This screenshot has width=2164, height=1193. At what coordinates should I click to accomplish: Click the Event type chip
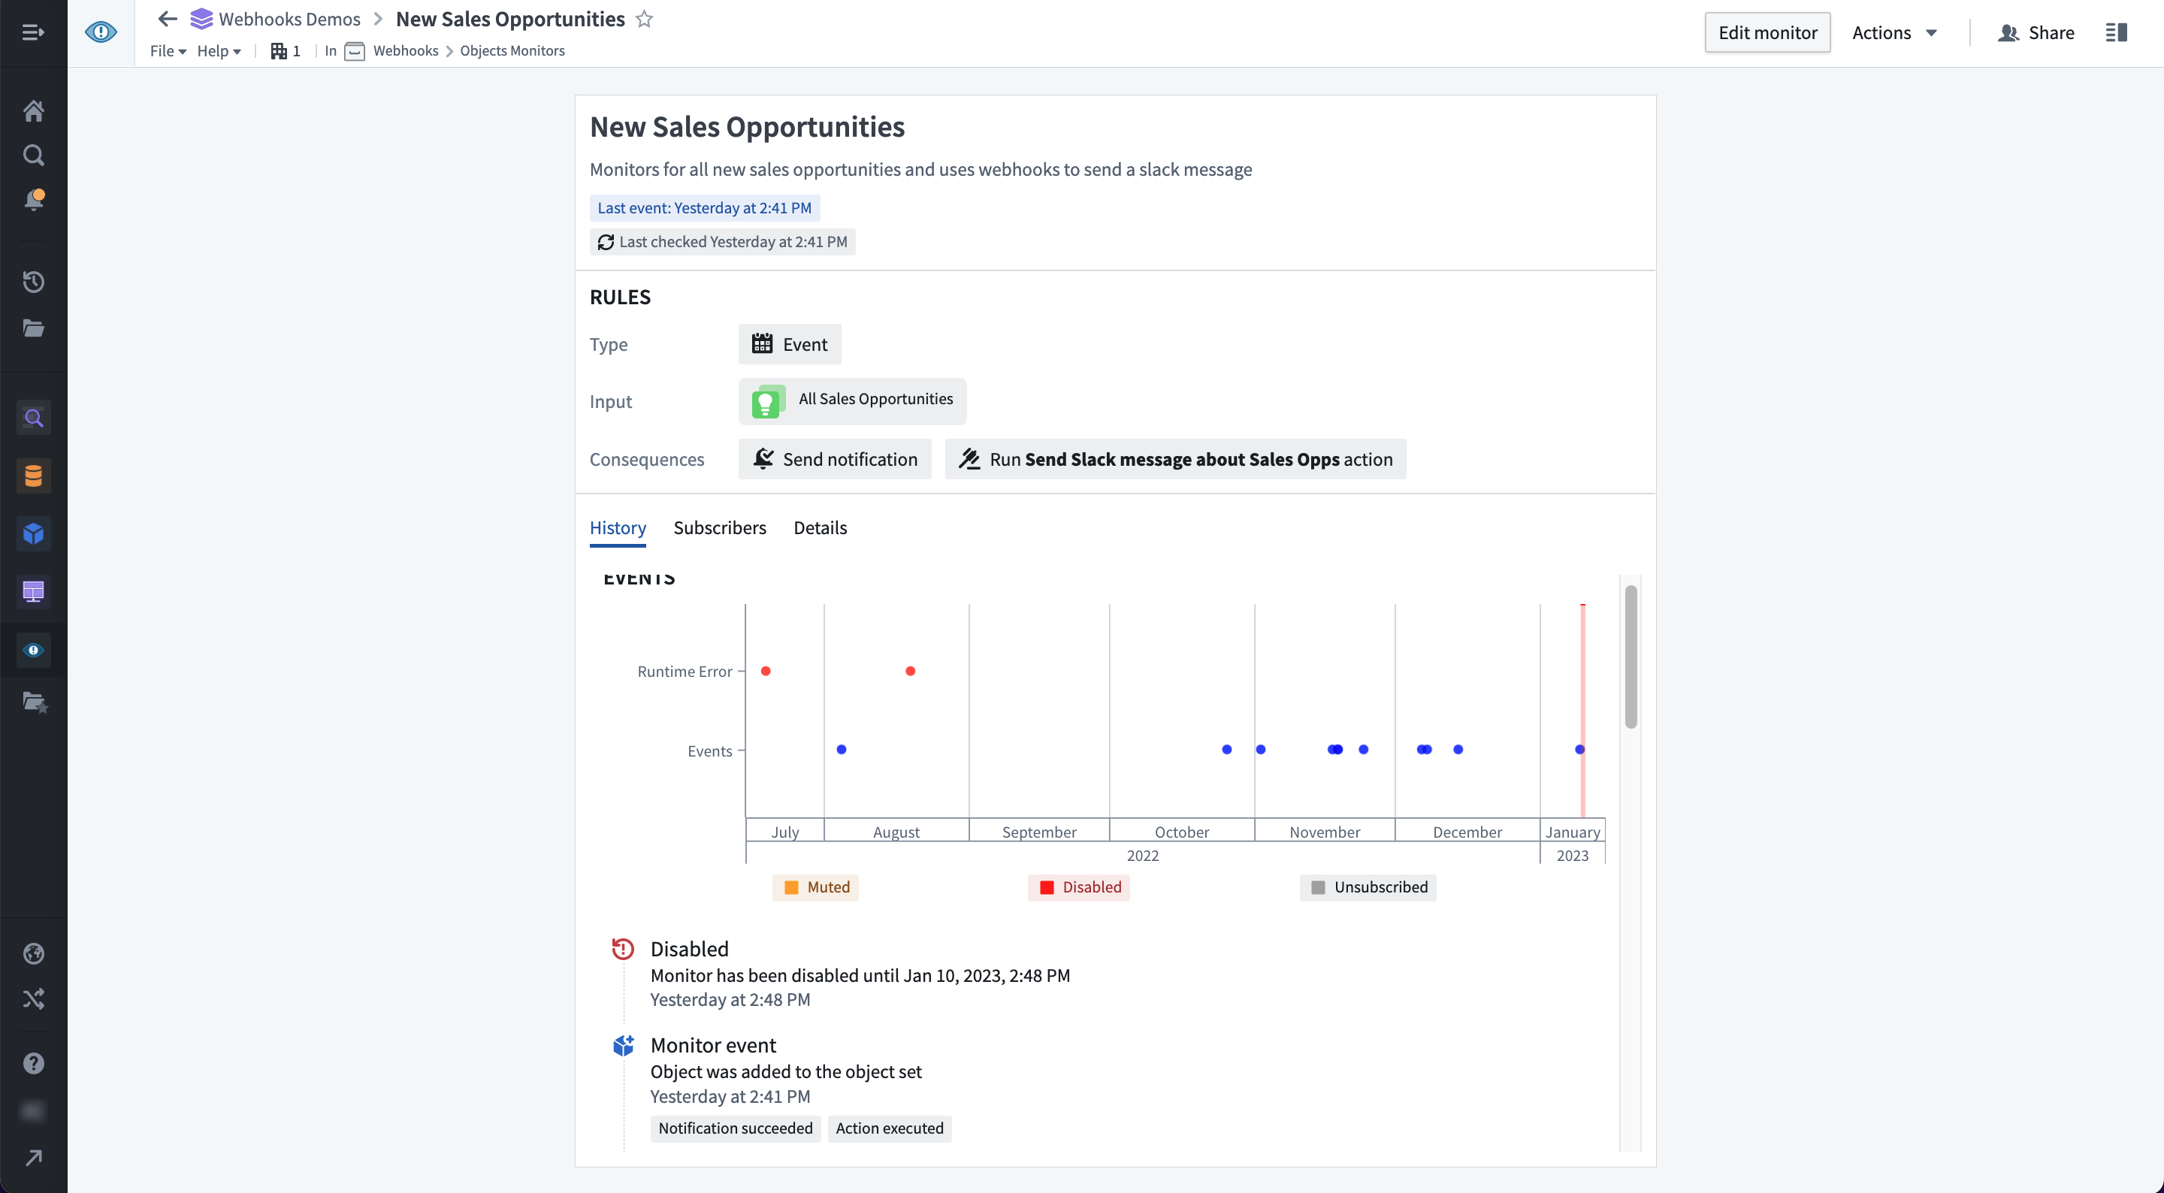tap(790, 343)
